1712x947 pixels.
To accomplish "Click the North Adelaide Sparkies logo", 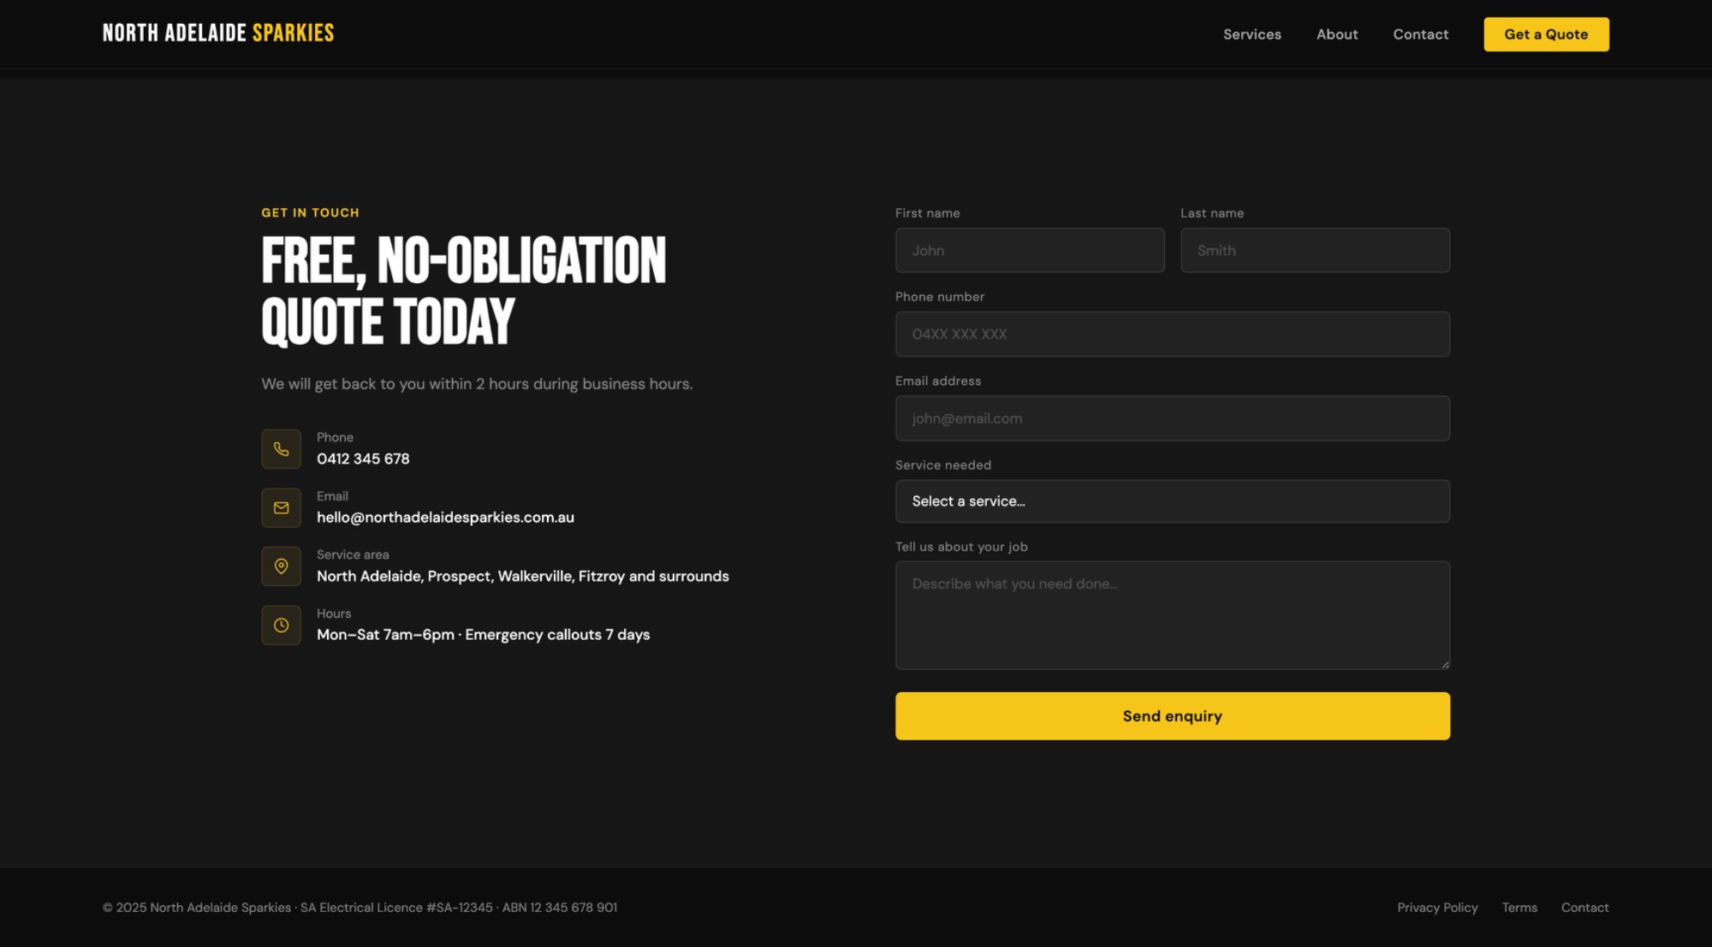I will point(218,33).
